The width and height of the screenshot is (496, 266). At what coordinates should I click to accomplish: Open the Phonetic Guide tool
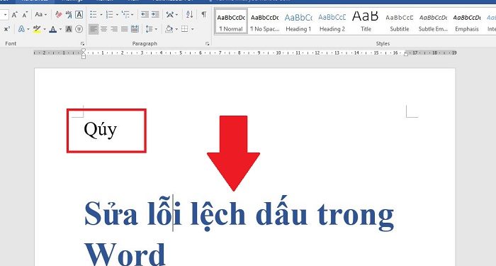[69, 15]
